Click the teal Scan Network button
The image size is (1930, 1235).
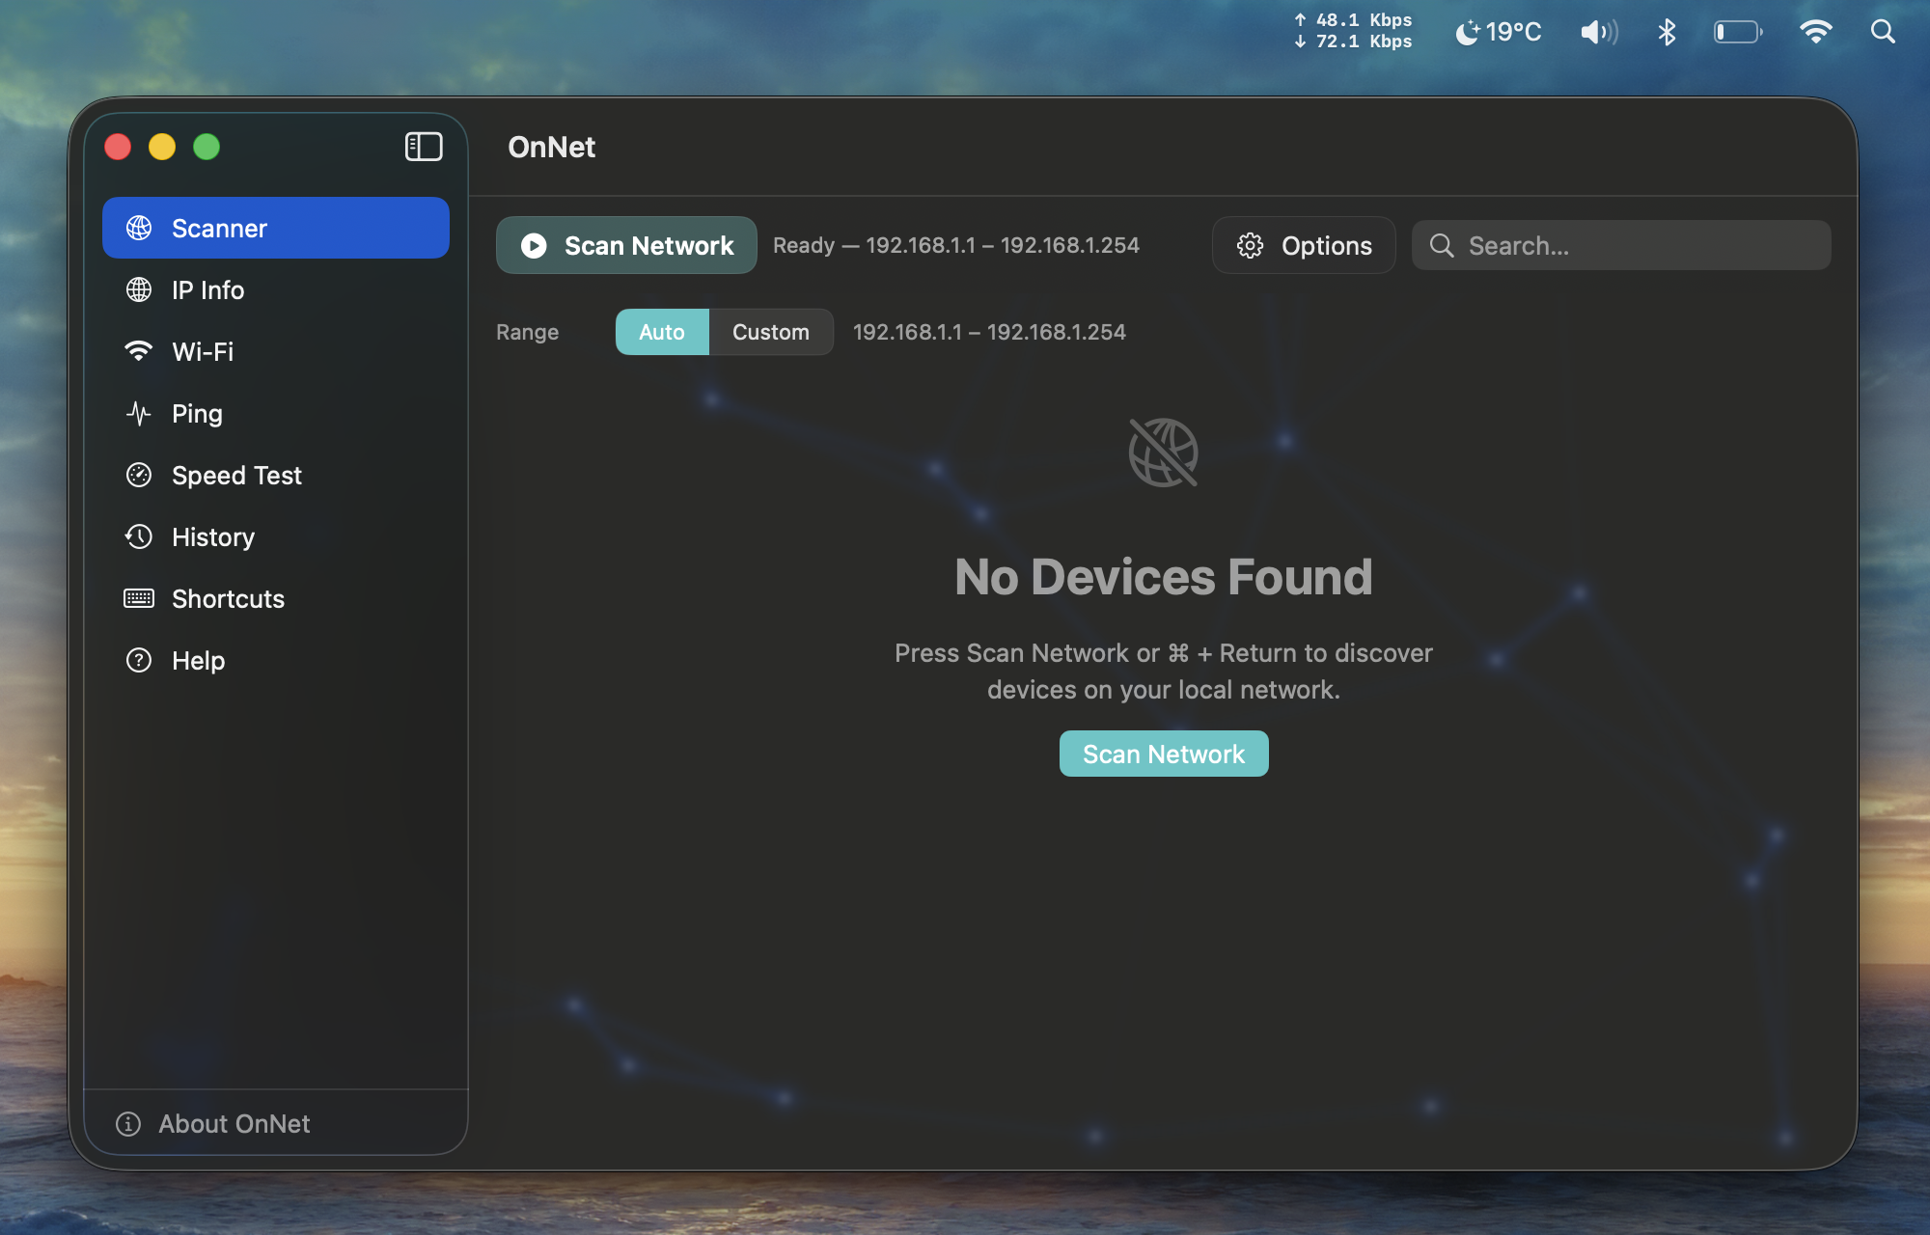coord(1164,754)
